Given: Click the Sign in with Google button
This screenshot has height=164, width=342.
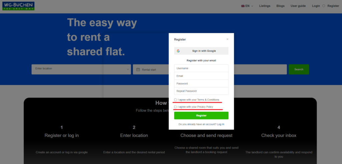Looking at the screenshot, I should pyautogui.click(x=201, y=51).
